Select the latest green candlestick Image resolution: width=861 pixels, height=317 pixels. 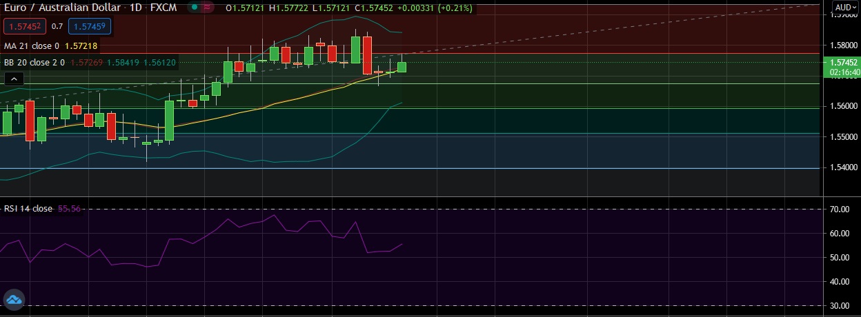[x=402, y=67]
